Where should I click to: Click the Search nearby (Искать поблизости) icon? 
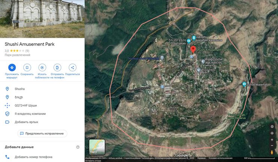(x=42, y=67)
